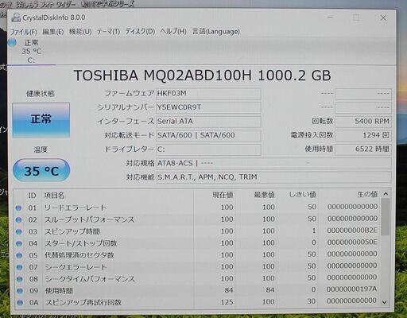Click the status dot for attribute 01
The image size is (407, 318).
(x=18, y=208)
